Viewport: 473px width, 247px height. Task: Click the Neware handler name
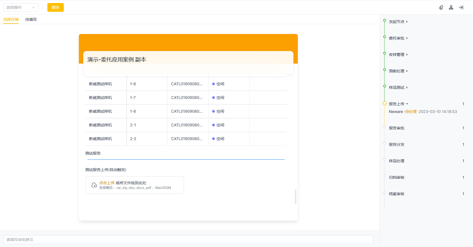[x=396, y=112]
